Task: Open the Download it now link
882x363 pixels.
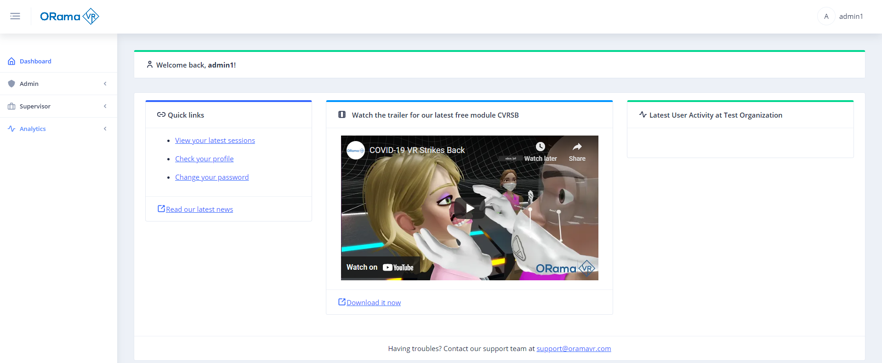Action: 374,303
